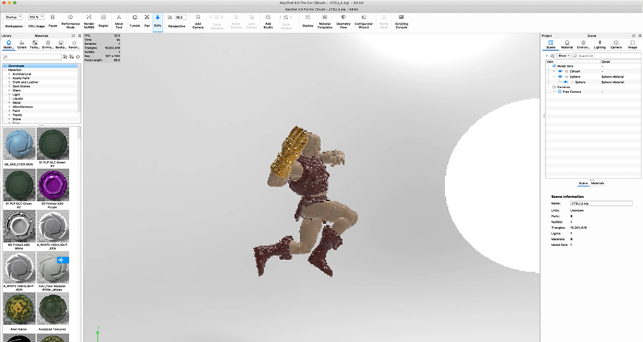Toggle visibility of child Sphere part
Screen dimensions: 643x342
[x=566, y=82]
